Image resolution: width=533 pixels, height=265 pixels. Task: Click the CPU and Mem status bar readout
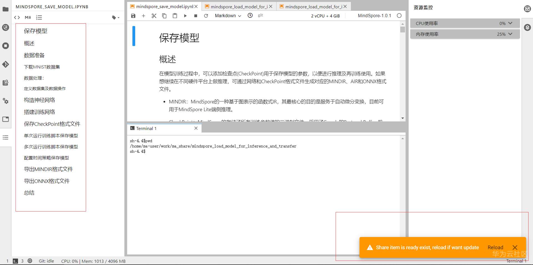click(x=93, y=261)
